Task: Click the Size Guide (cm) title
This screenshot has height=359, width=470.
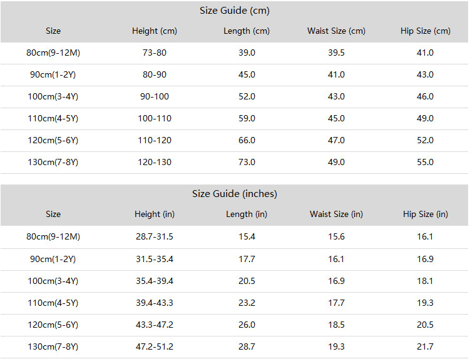Action: (x=235, y=11)
